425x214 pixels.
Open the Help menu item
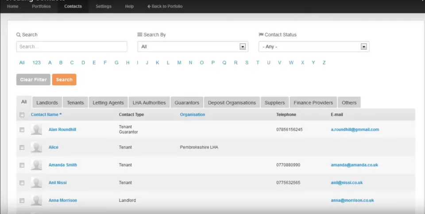129,6
